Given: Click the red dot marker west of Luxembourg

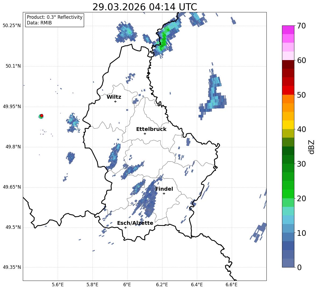Looking at the screenshot, I should coord(42,116).
